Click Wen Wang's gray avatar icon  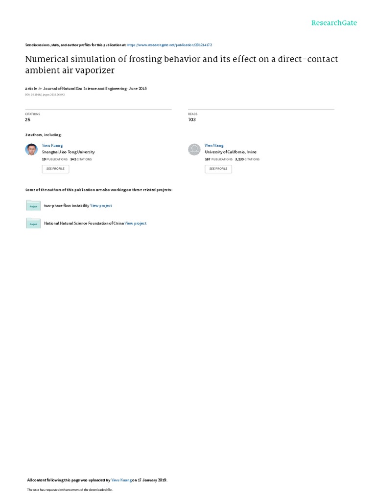point(194,149)
